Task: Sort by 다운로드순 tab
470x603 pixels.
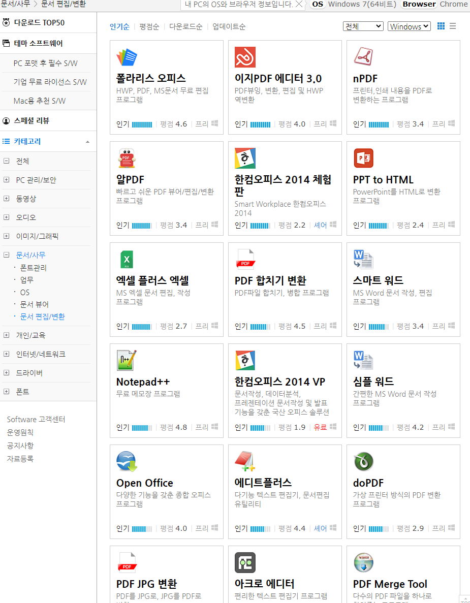Action: [186, 26]
